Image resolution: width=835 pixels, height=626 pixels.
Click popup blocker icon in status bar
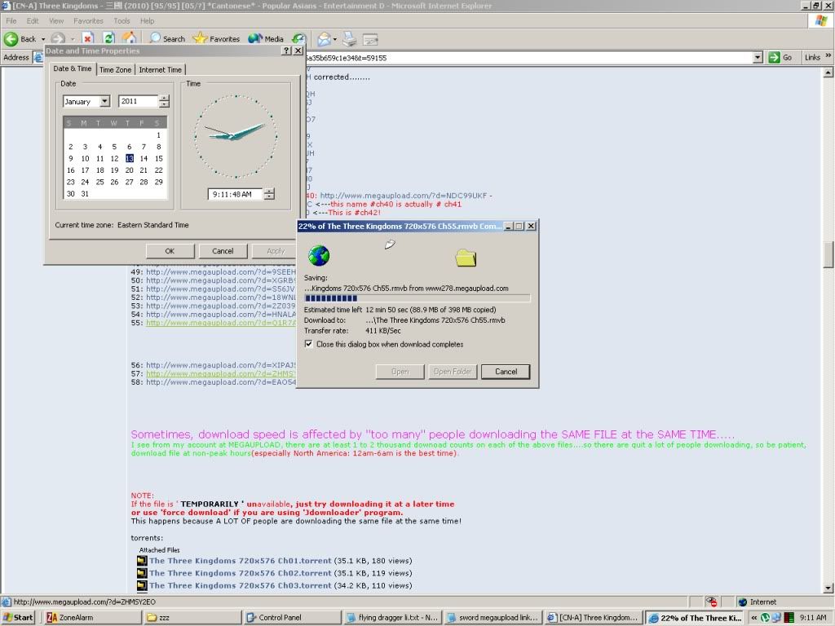point(711,602)
